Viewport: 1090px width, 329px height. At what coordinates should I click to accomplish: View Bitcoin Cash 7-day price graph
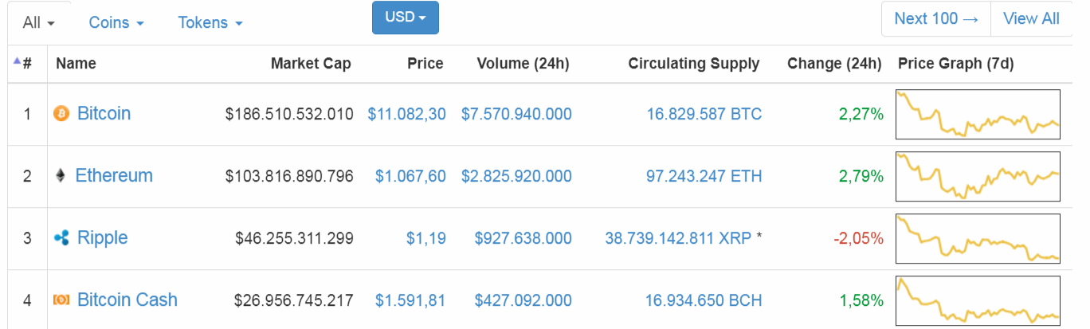(978, 300)
